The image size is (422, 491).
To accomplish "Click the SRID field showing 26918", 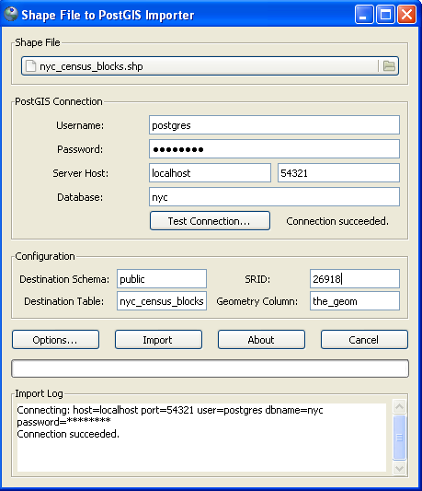I will (355, 279).
